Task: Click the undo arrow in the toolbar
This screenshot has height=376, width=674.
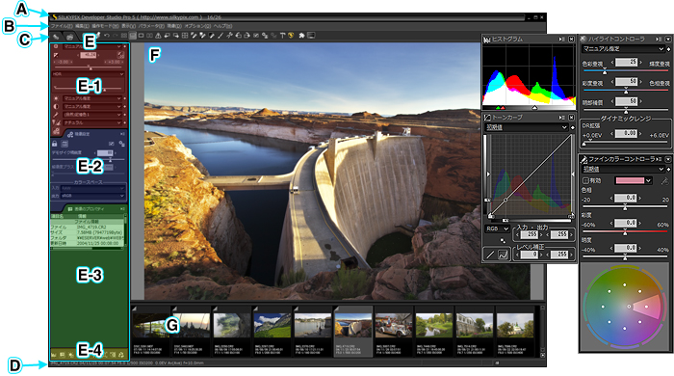Action: pyautogui.click(x=107, y=36)
